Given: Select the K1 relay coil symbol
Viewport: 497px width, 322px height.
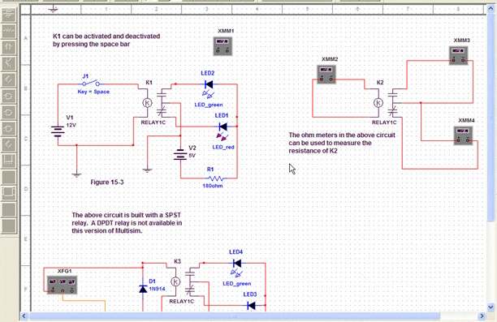Looking at the screenshot, I should 147,103.
